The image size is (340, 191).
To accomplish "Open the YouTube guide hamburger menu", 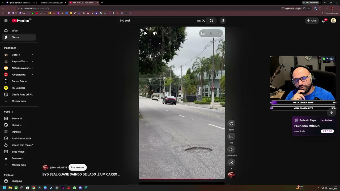I will point(6,21).
